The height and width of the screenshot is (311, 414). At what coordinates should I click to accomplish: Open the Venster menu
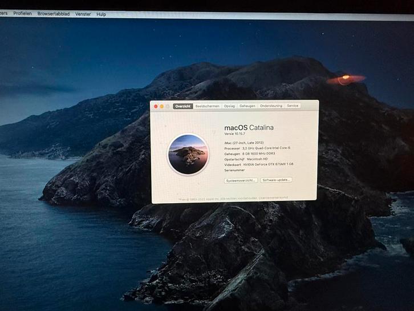pos(83,14)
